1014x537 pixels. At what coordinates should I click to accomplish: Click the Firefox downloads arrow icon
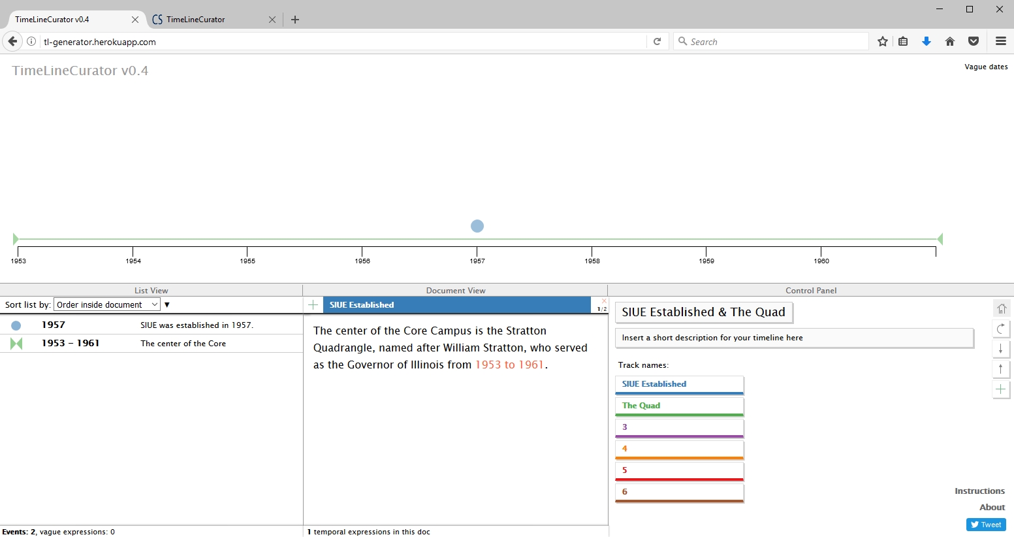(926, 41)
